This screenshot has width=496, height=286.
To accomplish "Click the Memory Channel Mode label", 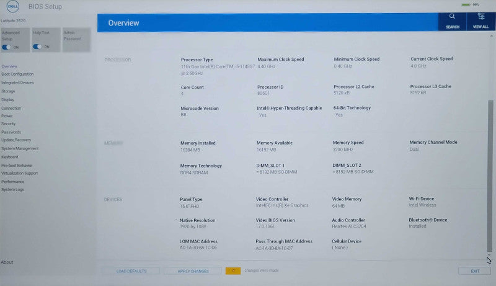I will point(433,142).
